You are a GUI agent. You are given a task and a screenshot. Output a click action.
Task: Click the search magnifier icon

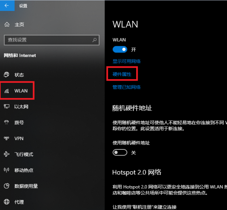pos(94,40)
